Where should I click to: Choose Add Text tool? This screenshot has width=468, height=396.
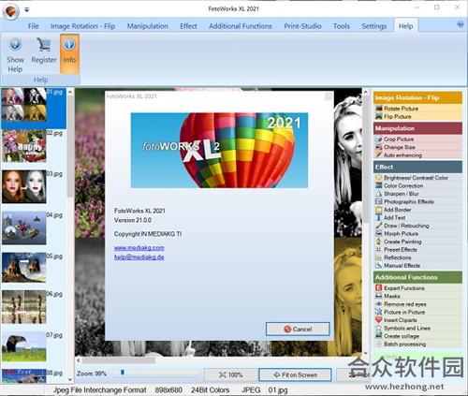394,217
